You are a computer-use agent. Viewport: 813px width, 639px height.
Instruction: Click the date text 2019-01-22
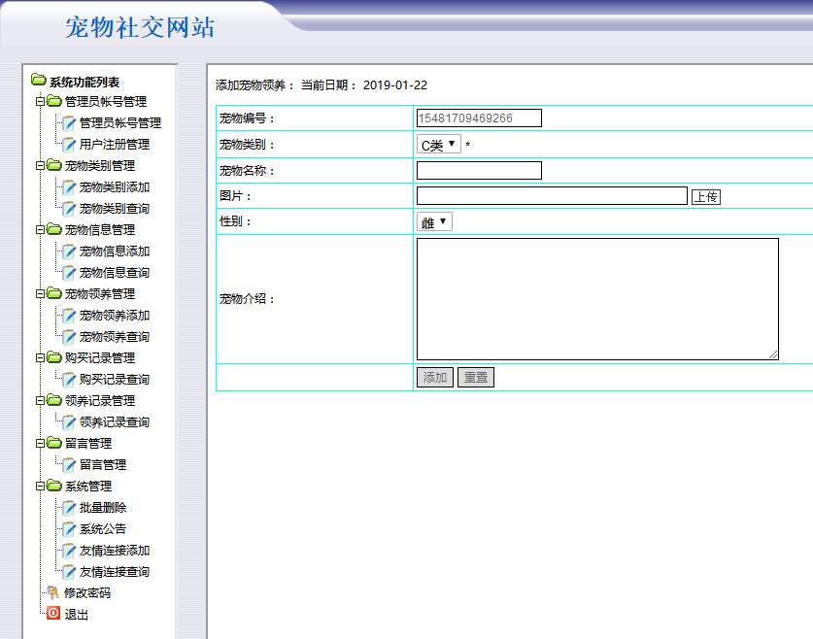395,85
